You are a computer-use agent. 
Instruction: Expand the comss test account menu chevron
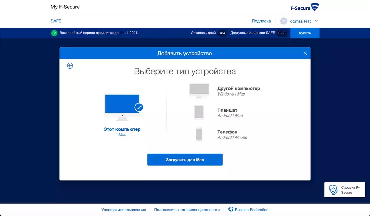pyautogui.click(x=317, y=21)
